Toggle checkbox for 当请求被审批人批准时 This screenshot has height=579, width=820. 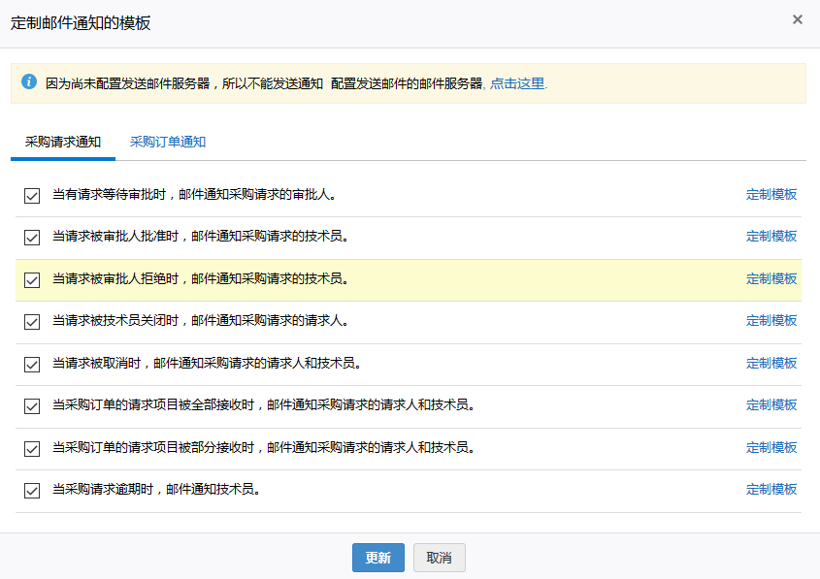pos(32,237)
